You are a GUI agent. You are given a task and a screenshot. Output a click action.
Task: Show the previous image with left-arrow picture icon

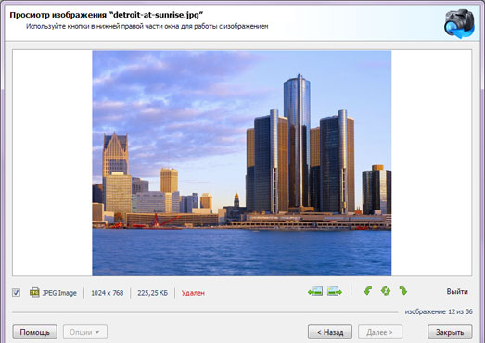tap(315, 291)
